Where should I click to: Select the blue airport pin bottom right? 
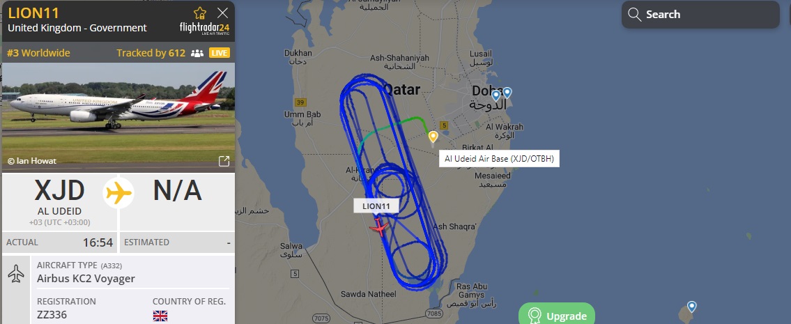click(x=691, y=307)
